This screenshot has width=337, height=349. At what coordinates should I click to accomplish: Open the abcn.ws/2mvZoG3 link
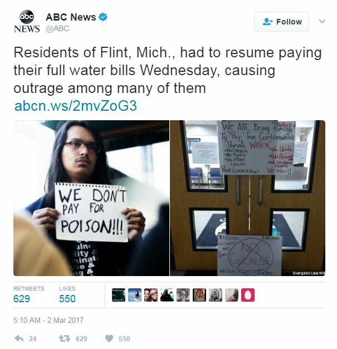coord(76,106)
